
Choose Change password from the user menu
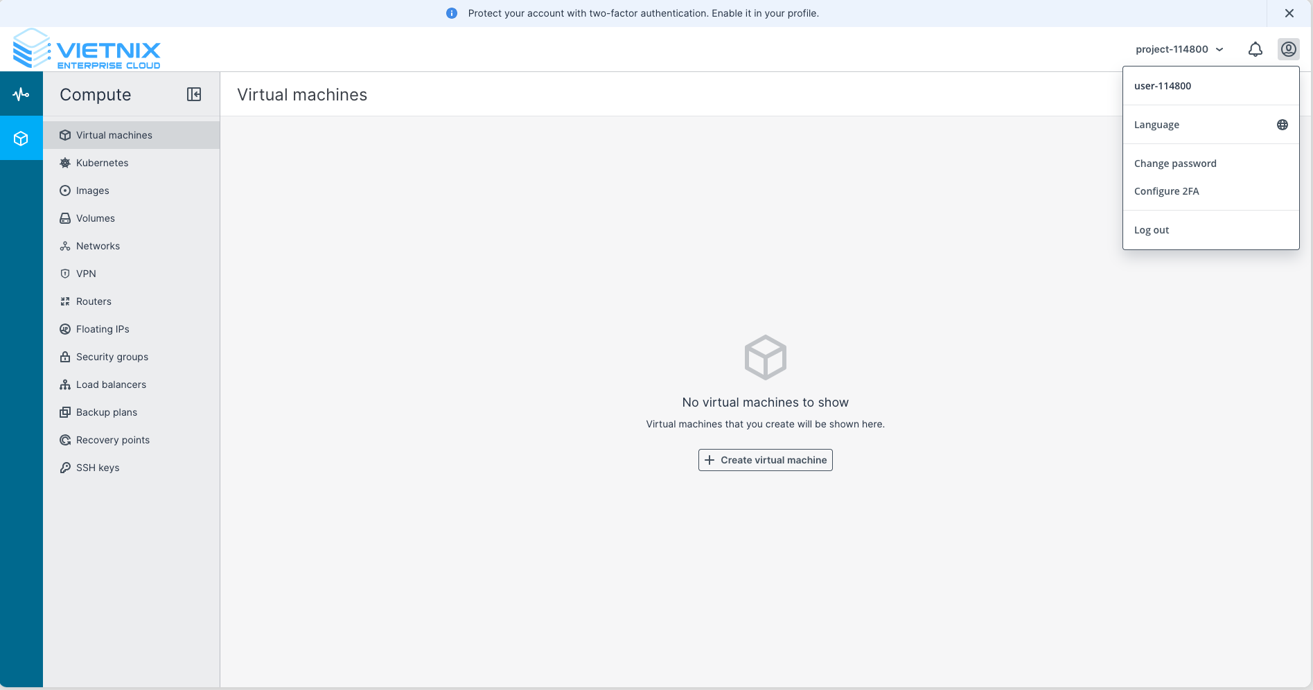1175,163
